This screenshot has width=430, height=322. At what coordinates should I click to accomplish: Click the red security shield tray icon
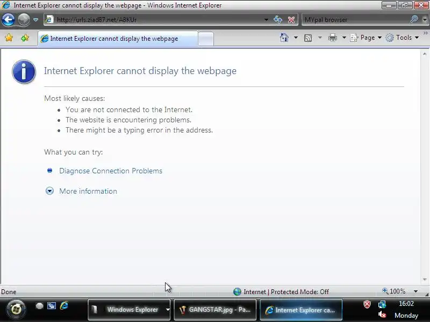point(367,304)
